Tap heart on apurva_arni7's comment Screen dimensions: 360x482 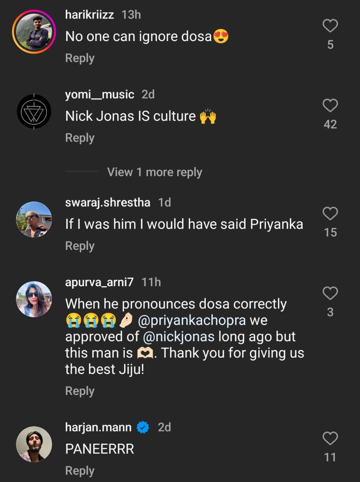click(x=330, y=293)
